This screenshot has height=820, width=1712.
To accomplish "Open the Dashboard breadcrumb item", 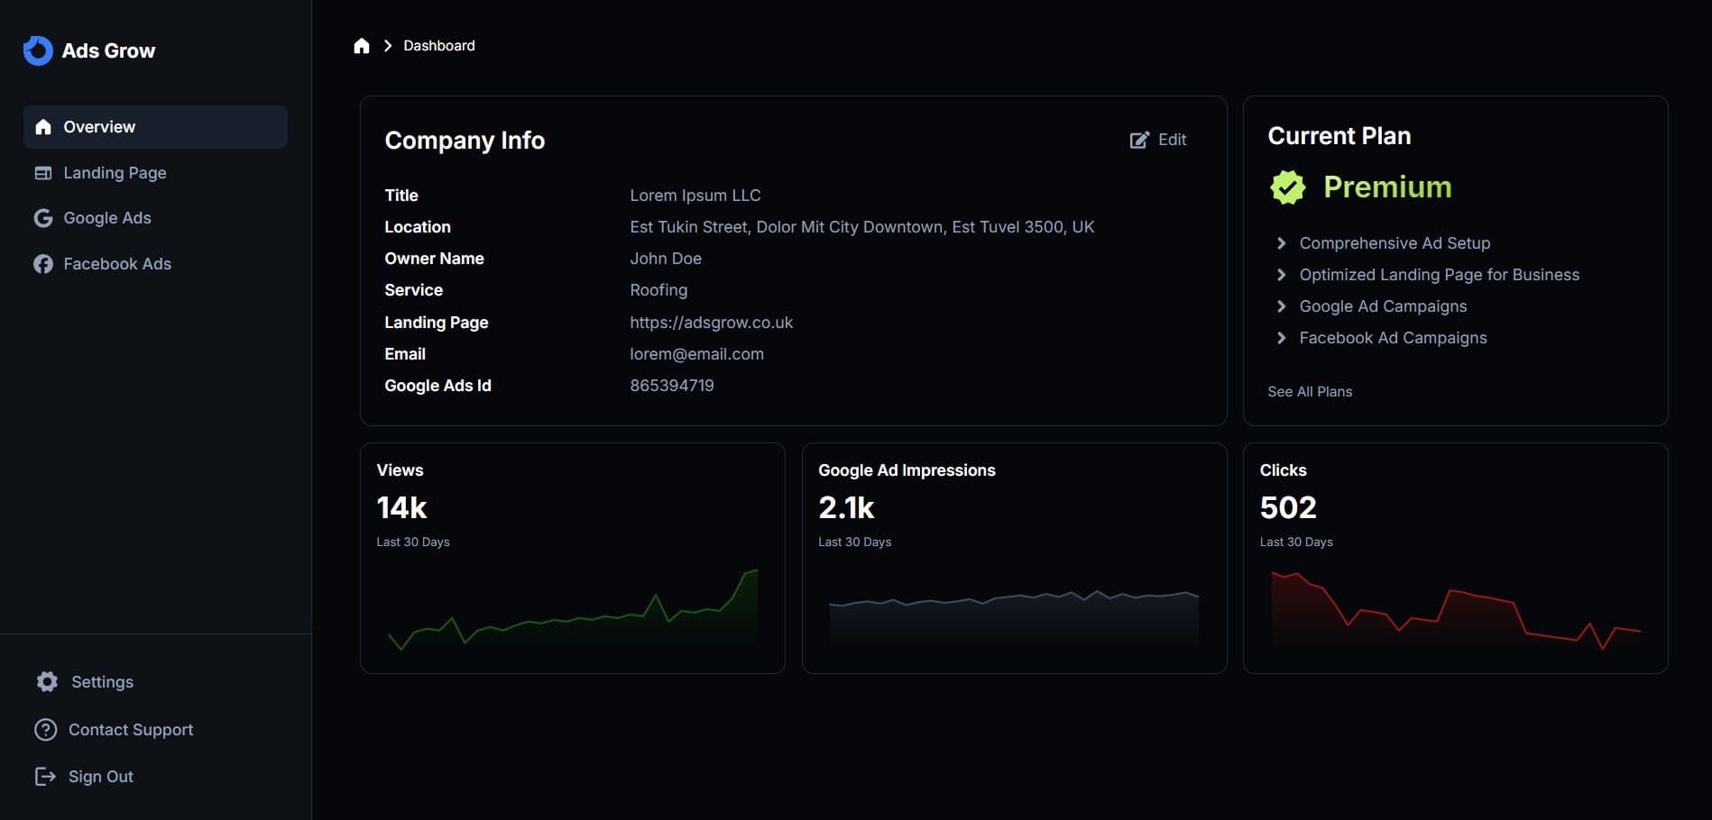I will coord(438,45).
